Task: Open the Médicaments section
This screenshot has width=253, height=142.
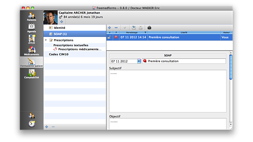Action: point(32,51)
